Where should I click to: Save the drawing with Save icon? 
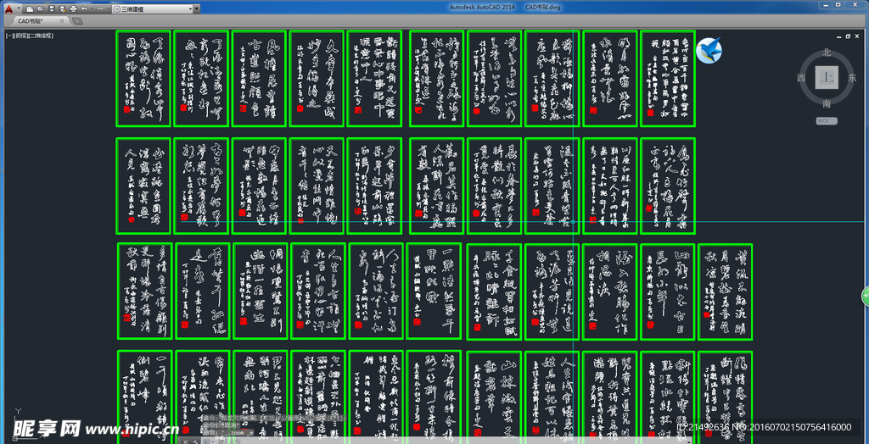tap(51, 8)
